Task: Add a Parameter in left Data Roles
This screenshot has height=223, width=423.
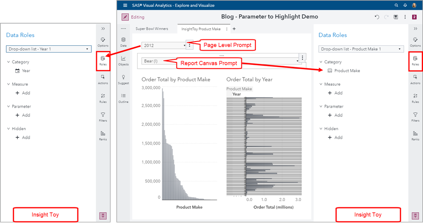Action: 23,115
